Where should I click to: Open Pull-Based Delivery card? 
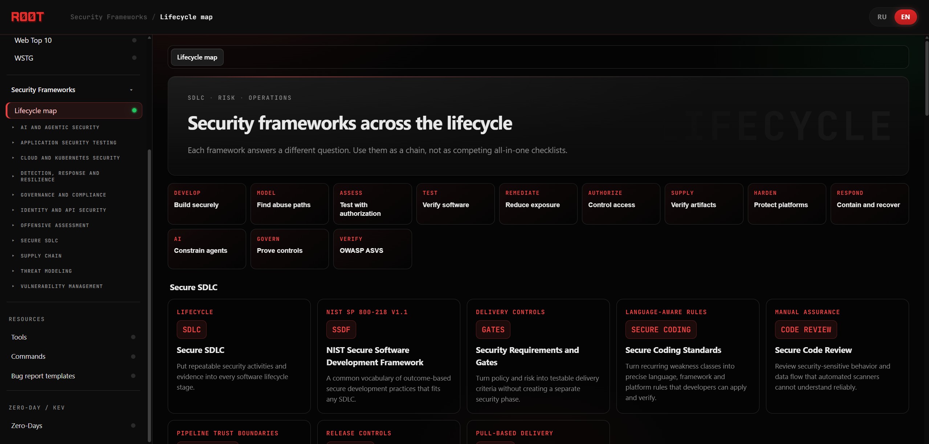click(x=538, y=432)
